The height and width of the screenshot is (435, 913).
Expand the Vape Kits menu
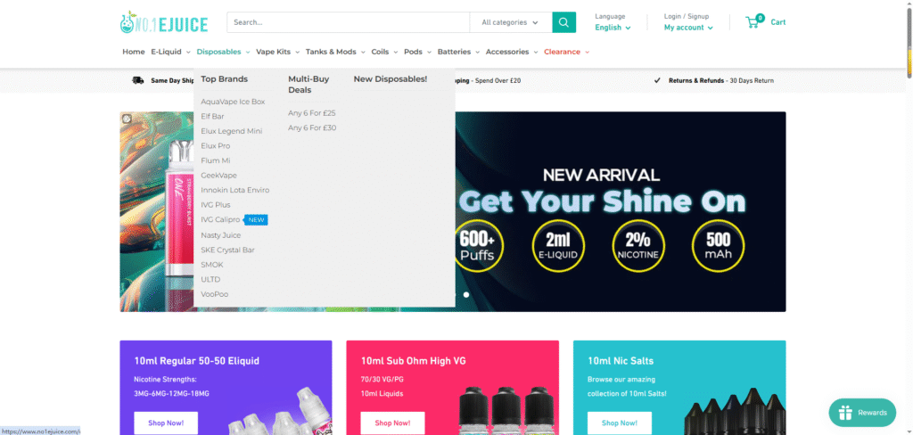pos(278,52)
